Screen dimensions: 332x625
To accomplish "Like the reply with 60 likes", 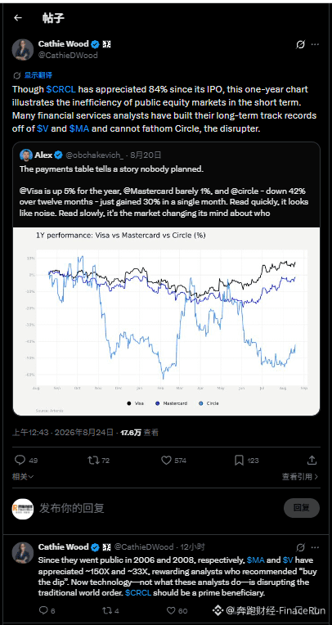I will tap(171, 610).
